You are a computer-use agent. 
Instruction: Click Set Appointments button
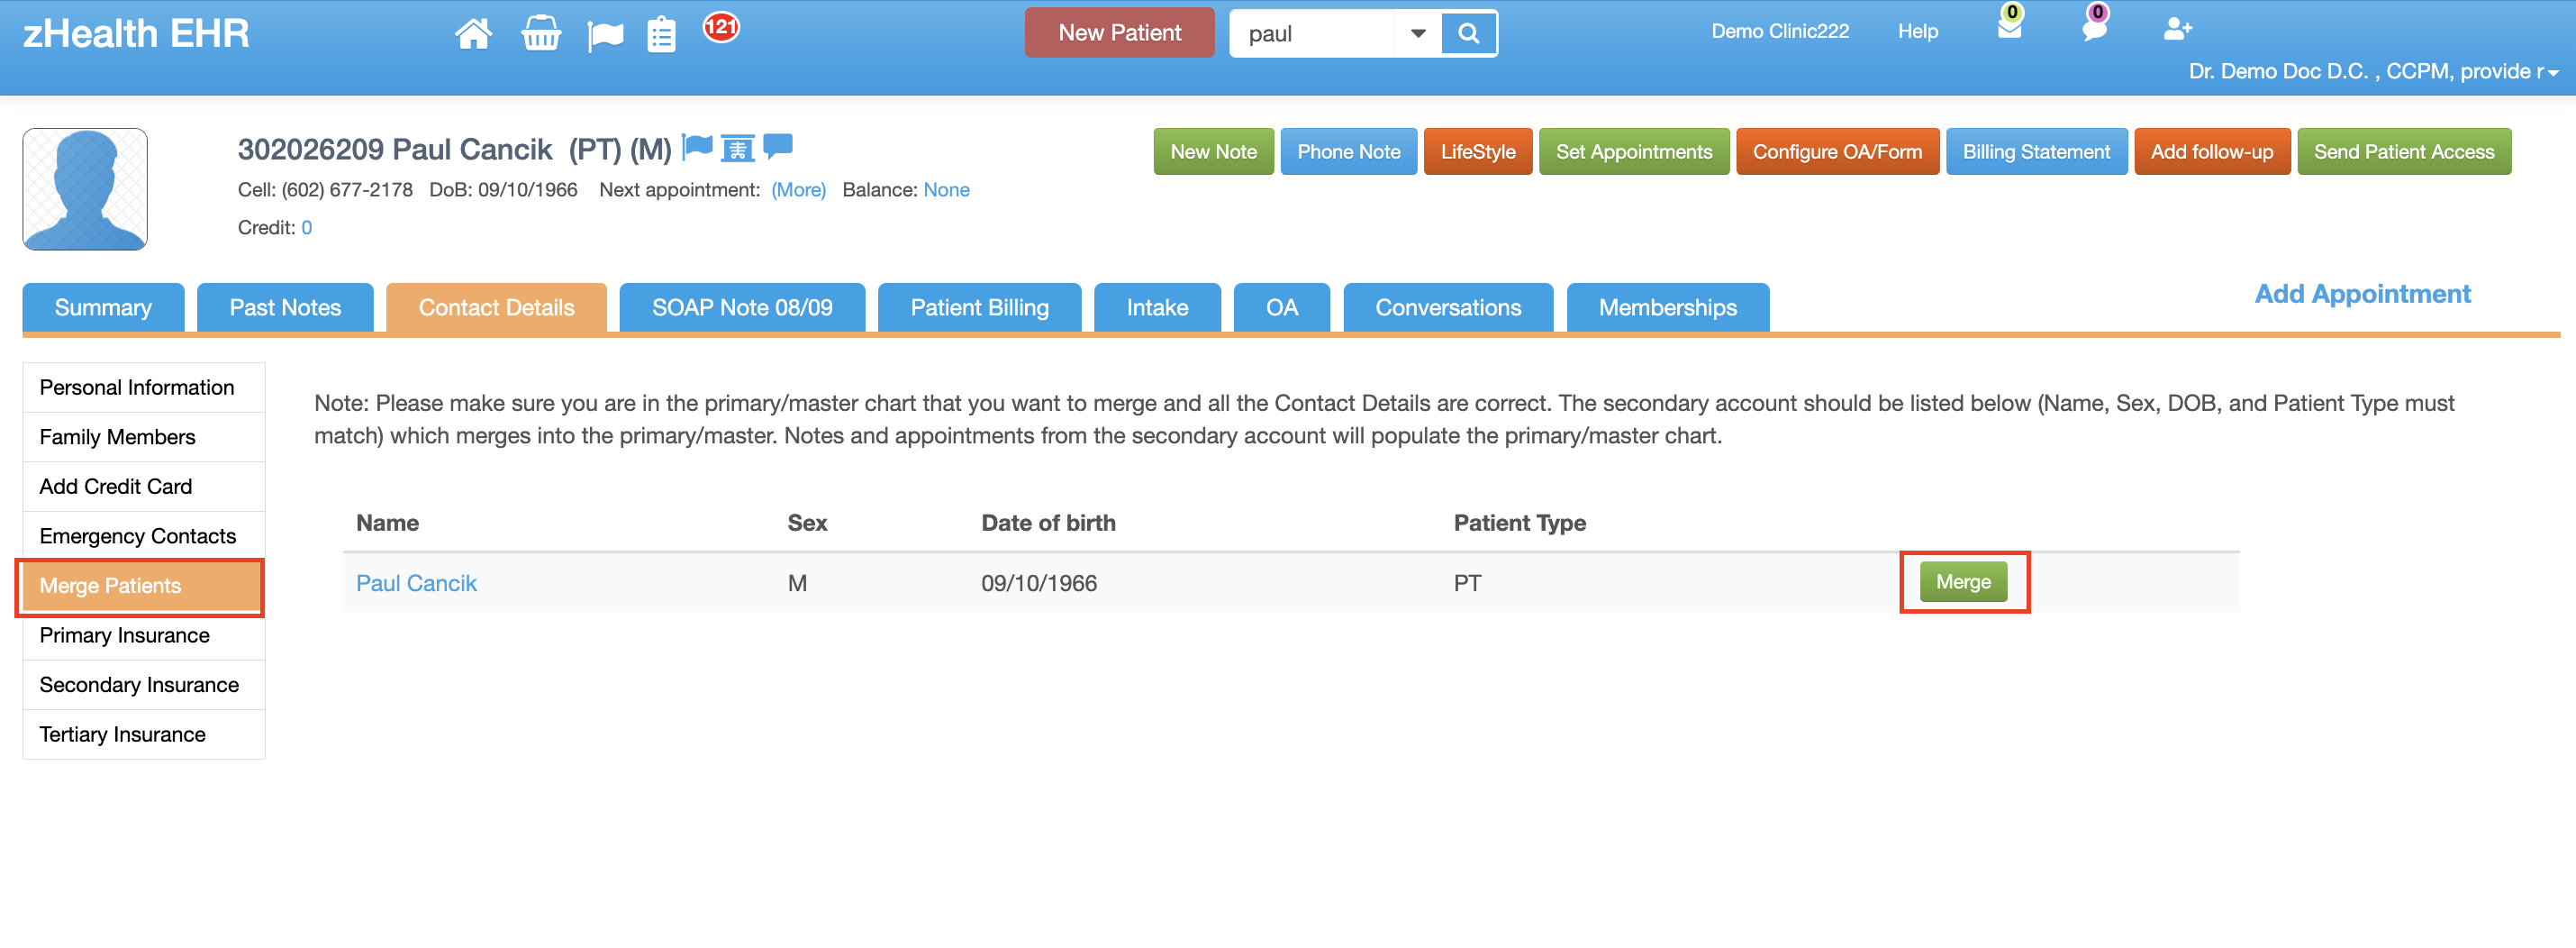click(x=1634, y=152)
